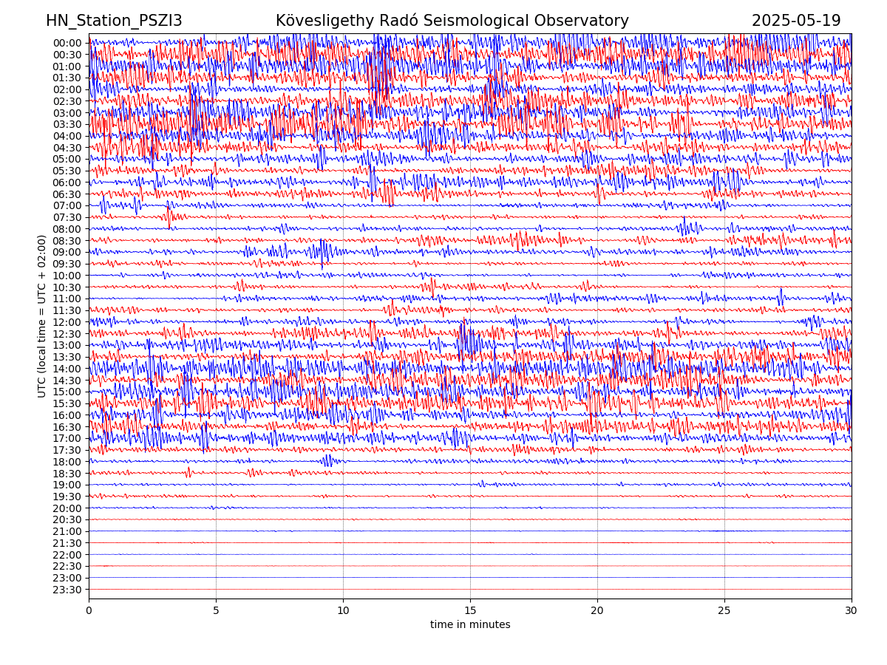Click the "time in minutes" axis label

(470, 625)
